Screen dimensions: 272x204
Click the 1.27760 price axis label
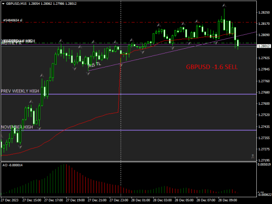pyautogui.click(x=264, y=81)
